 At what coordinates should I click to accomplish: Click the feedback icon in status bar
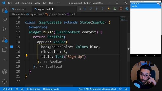tap(120, 89)
